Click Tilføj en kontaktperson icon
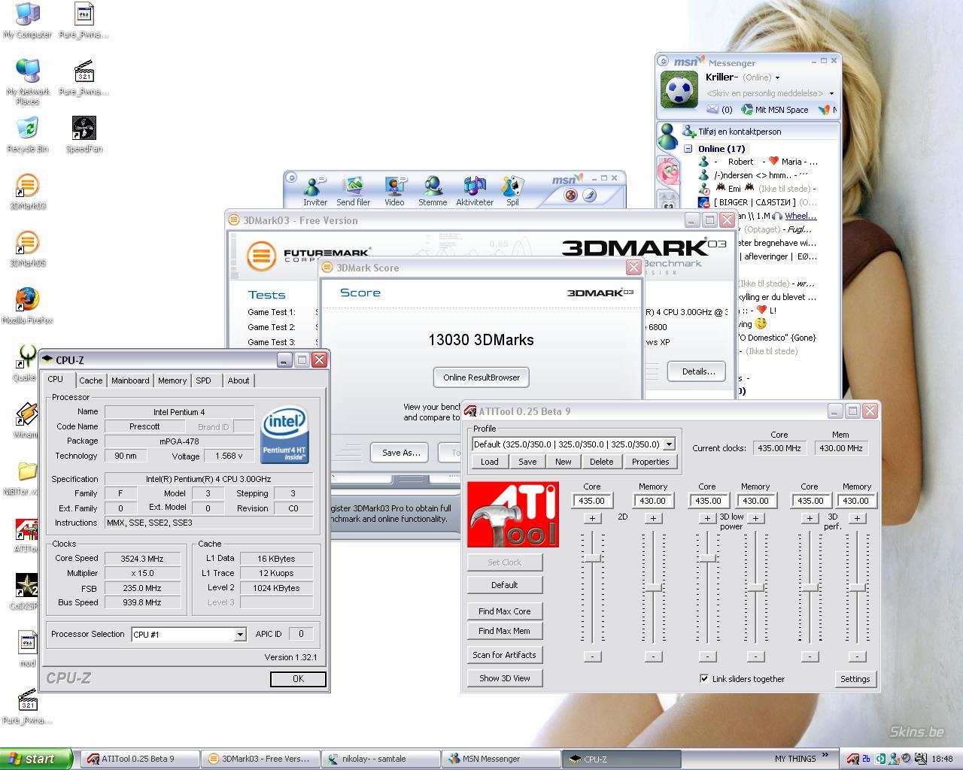The height and width of the screenshot is (770, 963). (688, 132)
